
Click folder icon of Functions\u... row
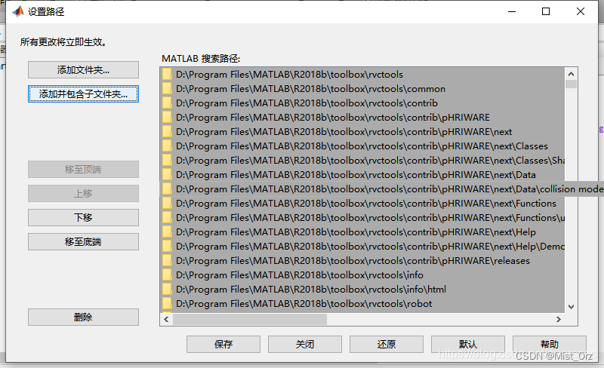[x=167, y=217]
